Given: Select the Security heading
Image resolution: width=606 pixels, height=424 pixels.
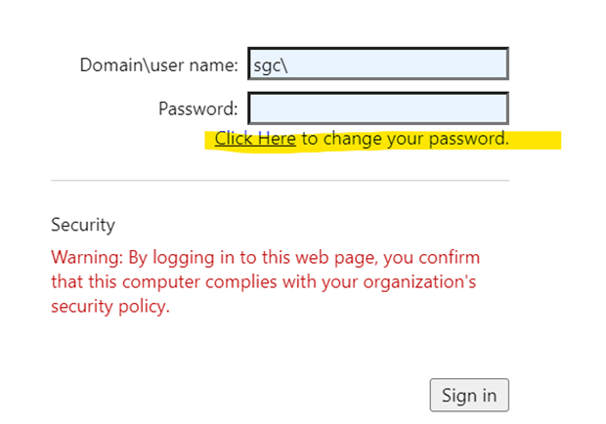Looking at the screenshot, I should [83, 225].
